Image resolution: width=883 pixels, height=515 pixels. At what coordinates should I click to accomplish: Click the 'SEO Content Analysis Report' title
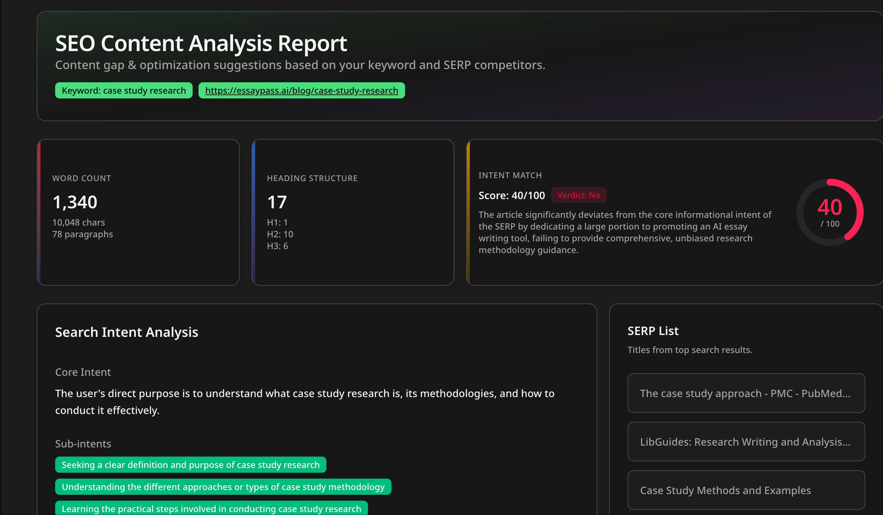pos(201,43)
